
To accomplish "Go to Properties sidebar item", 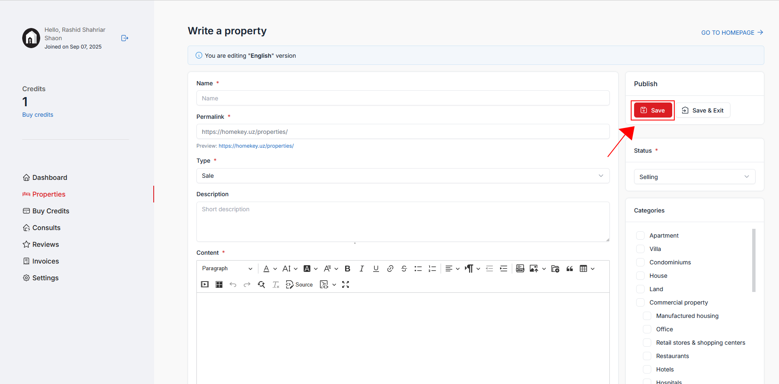I will (x=44, y=194).
